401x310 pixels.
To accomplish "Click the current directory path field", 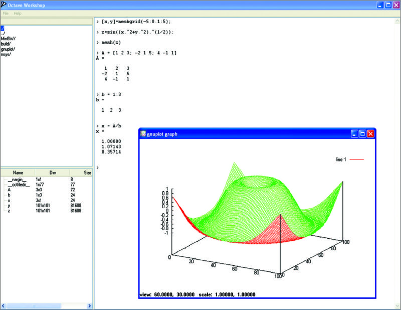I will point(46,21).
